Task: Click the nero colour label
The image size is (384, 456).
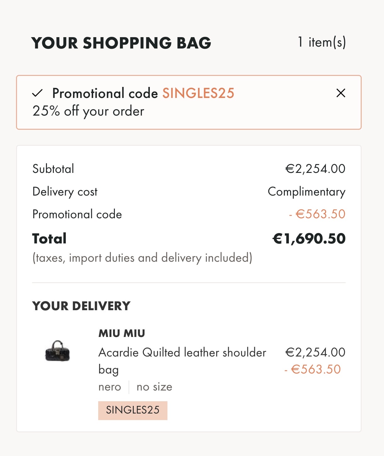Action: click(x=110, y=387)
